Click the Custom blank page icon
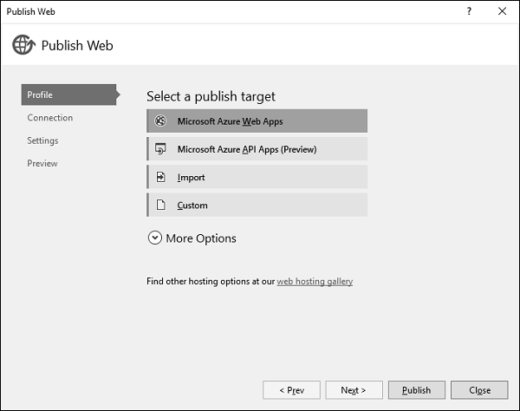 (x=160, y=205)
